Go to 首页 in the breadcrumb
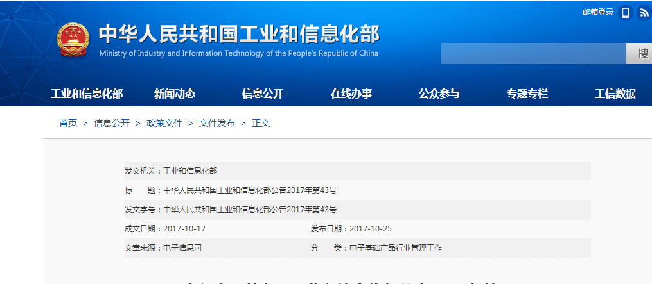 click(x=68, y=123)
